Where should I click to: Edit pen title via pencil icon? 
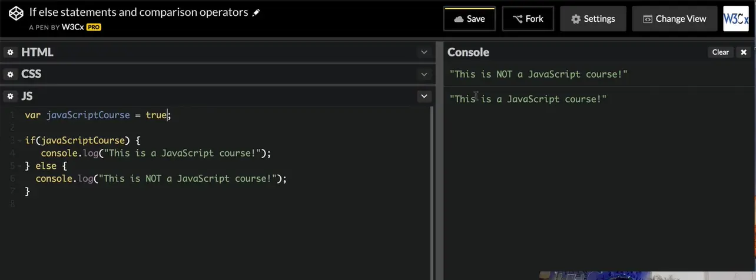[256, 12]
